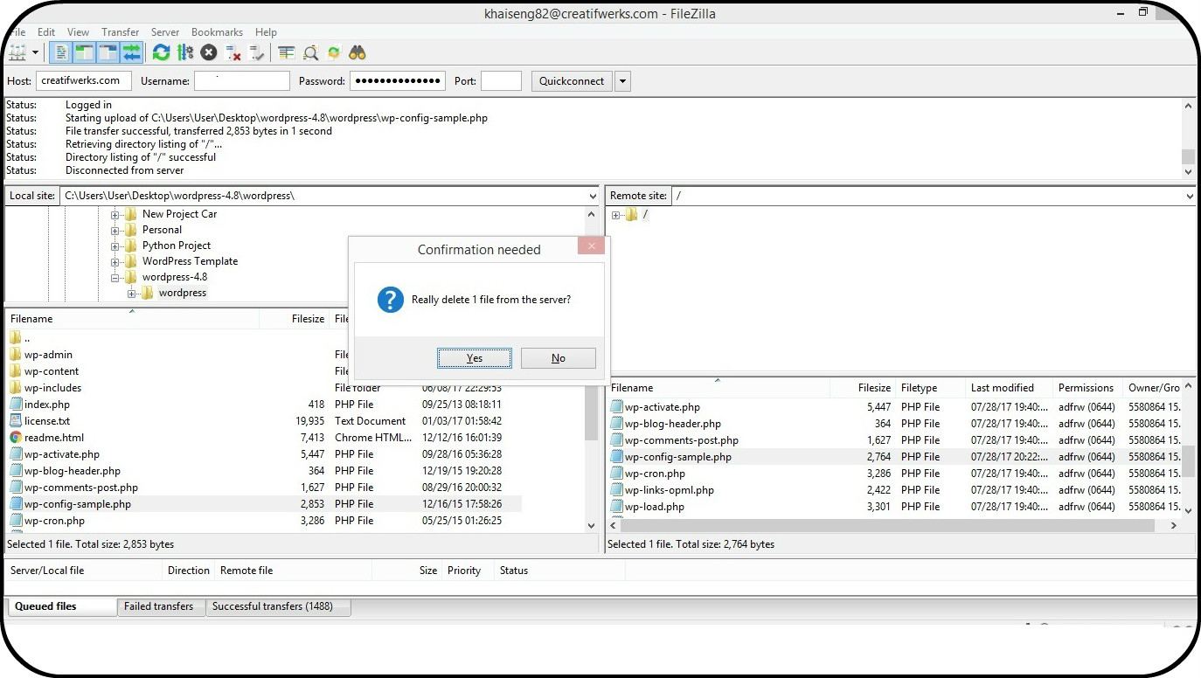Select the Queued files tab
Screen dimensions: 1201x678
(x=60, y=606)
